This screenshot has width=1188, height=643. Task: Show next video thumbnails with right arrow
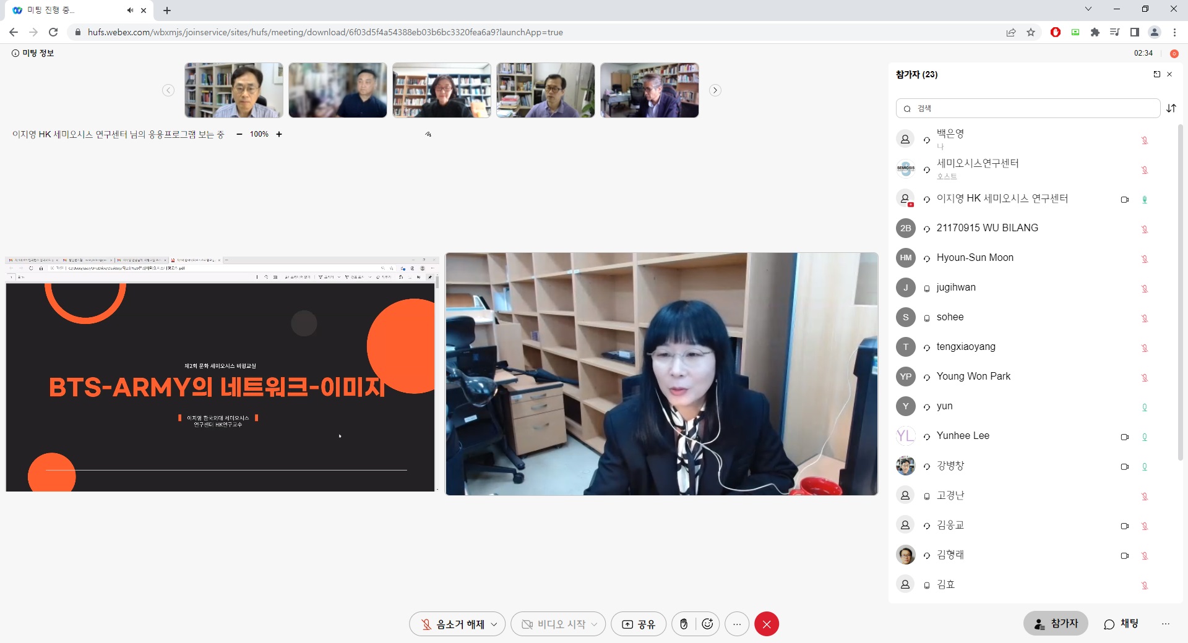tap(715, 90)
